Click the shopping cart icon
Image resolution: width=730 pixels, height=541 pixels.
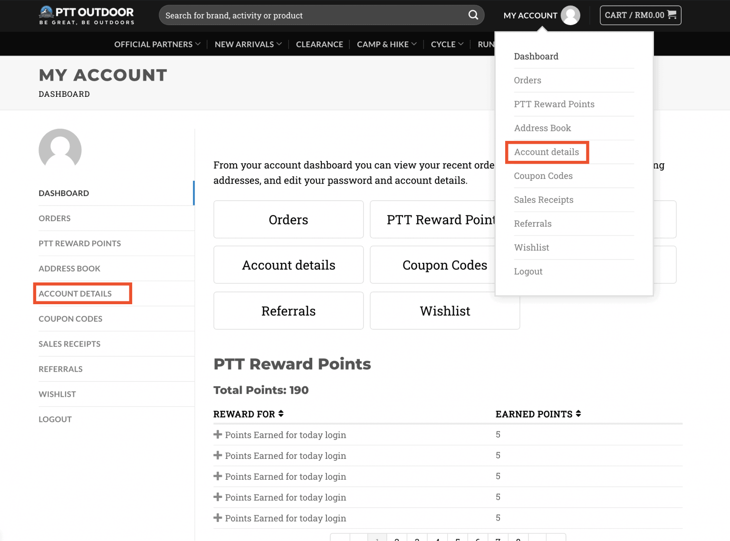point(672,15)
